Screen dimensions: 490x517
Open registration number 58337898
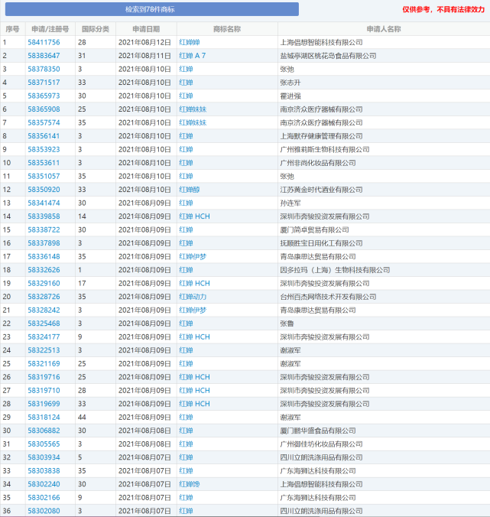[x=44, y=243]
